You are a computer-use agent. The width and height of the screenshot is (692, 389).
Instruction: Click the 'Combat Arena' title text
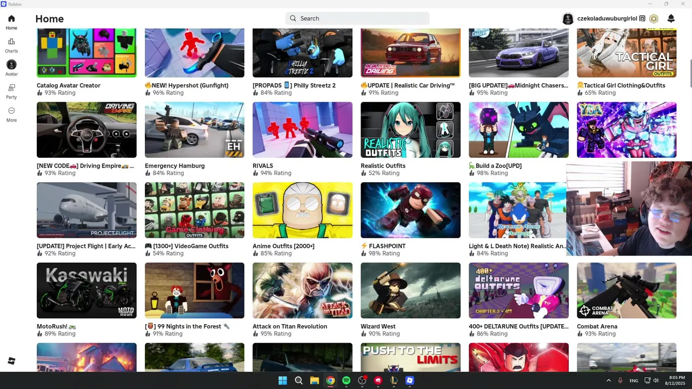(597, 326)
